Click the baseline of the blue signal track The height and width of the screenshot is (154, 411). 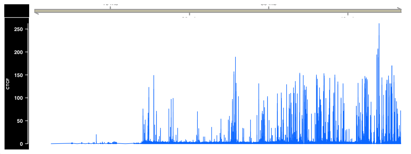(80, 144)
